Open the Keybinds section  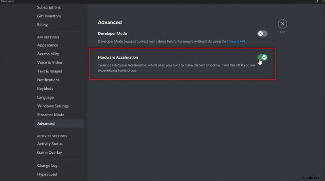click(45, 89)
